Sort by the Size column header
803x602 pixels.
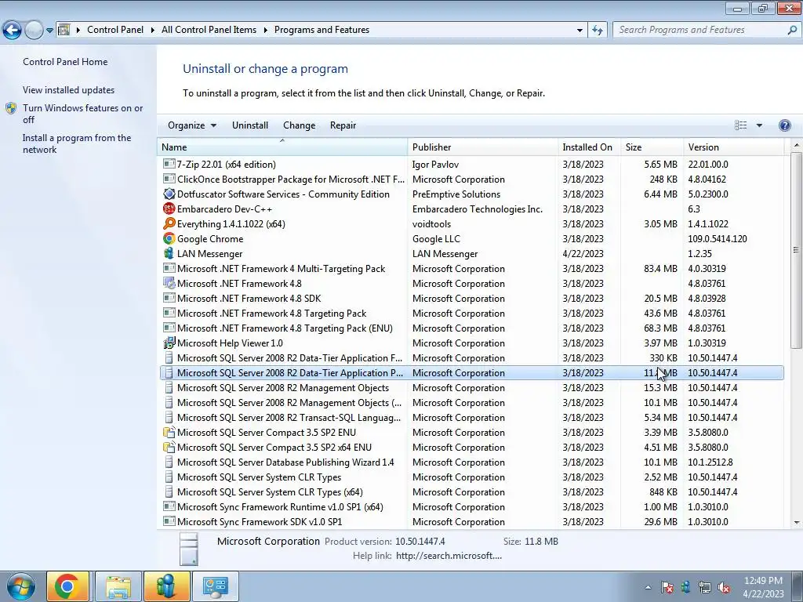click(652, 147)
